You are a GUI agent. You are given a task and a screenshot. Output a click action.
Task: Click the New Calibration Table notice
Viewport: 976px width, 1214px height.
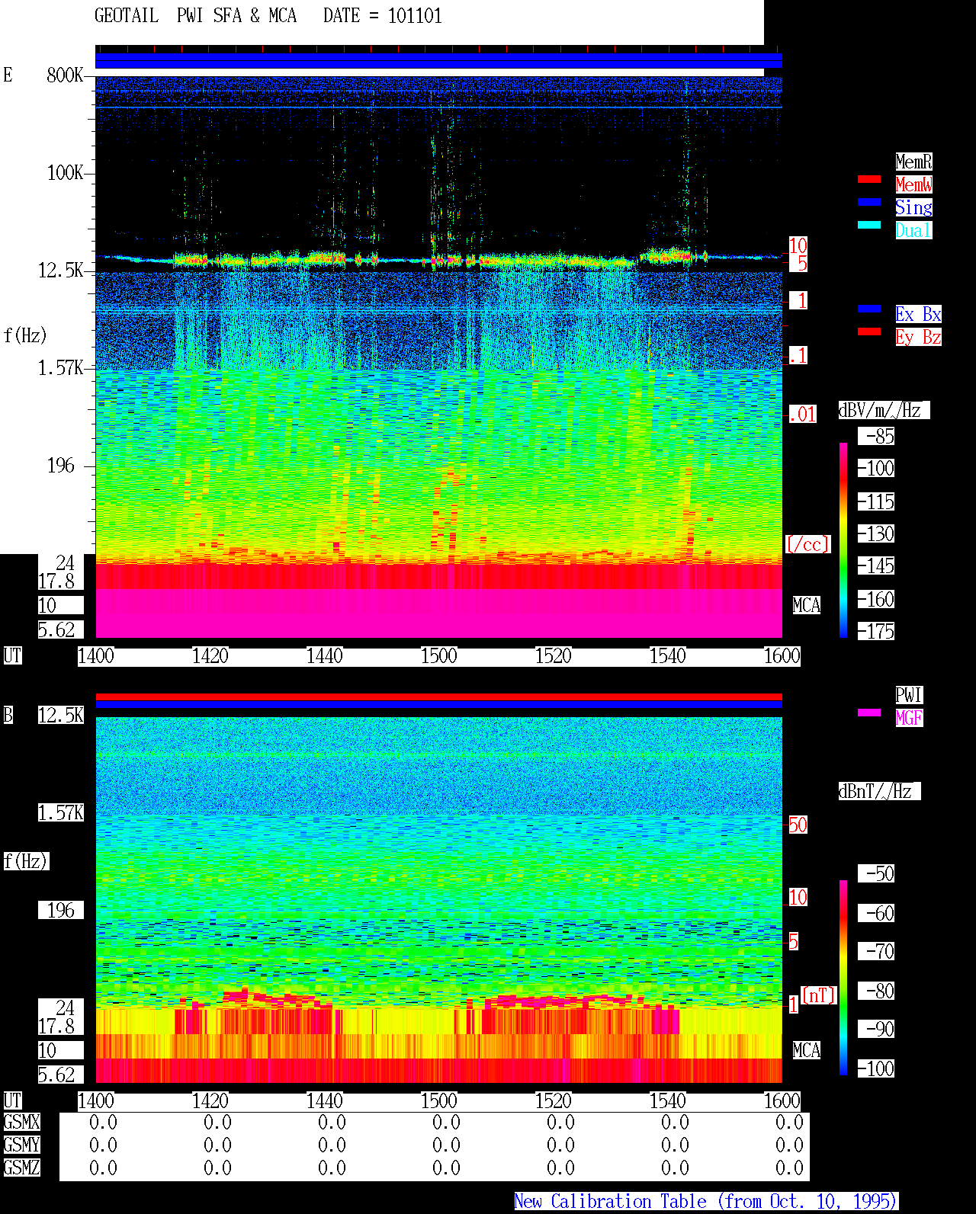coord(706,1202)
